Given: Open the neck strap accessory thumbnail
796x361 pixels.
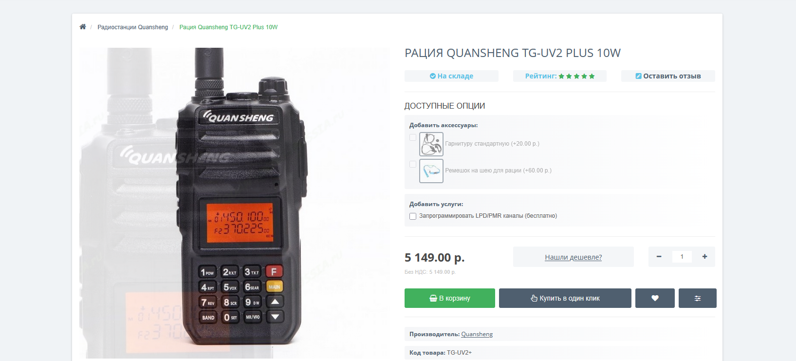Looking at the screenshot, I should [431, 171].
